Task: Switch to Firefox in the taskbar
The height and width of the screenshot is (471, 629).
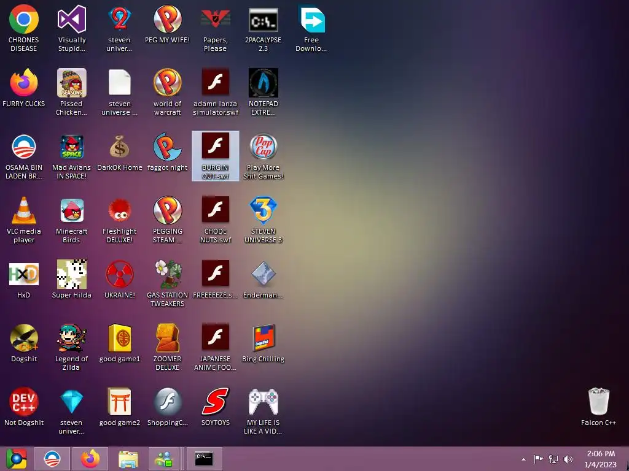Action: point(90,459)
